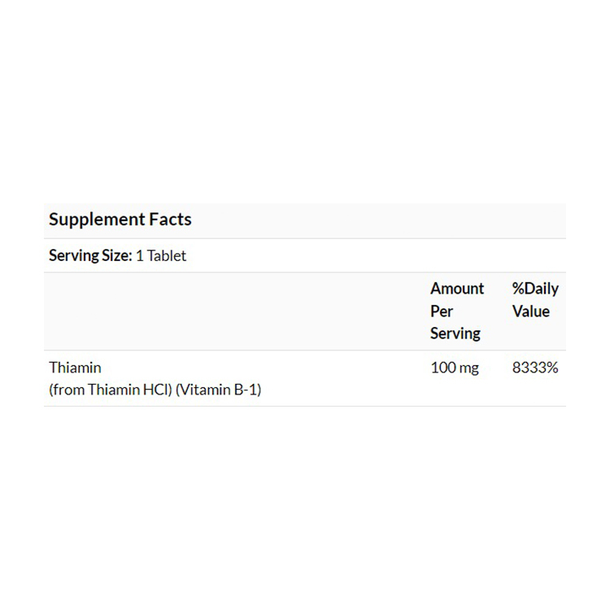Select the word Amount in the header
This screenshot has height=610, width=610.
pyautogui.click(x=457, y=289)
